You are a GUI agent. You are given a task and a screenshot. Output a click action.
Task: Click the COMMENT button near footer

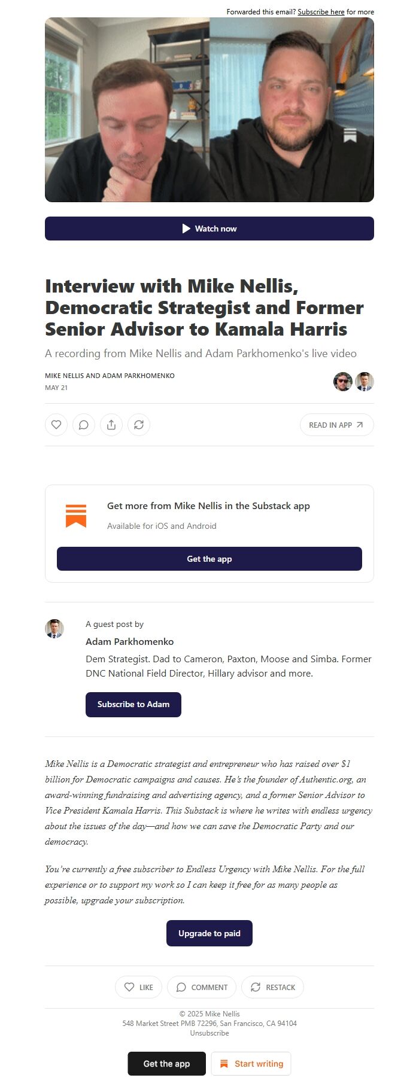[202, 987]
